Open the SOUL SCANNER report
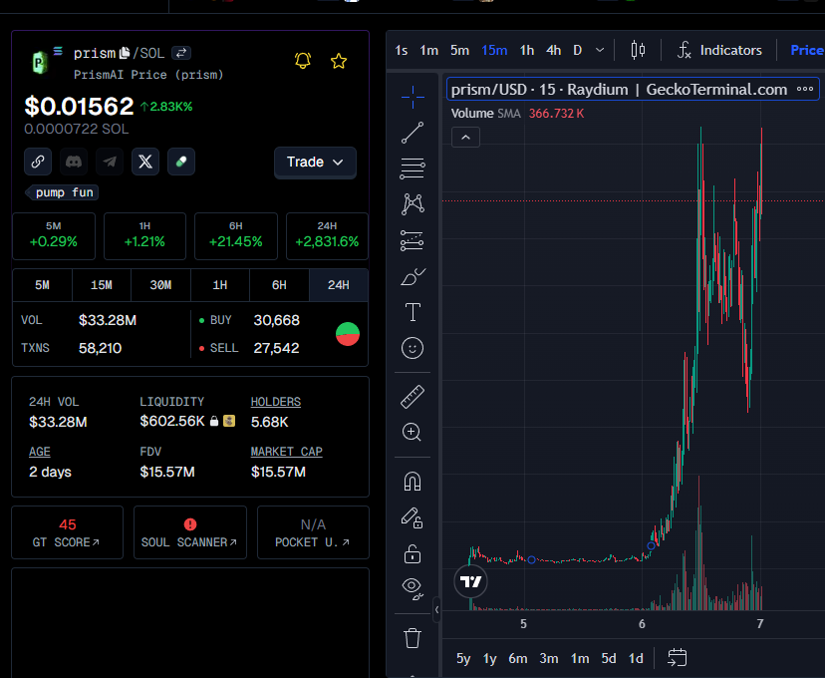This screenshot has width=825, height=678. pyautogui.click(x=190, y=532)
